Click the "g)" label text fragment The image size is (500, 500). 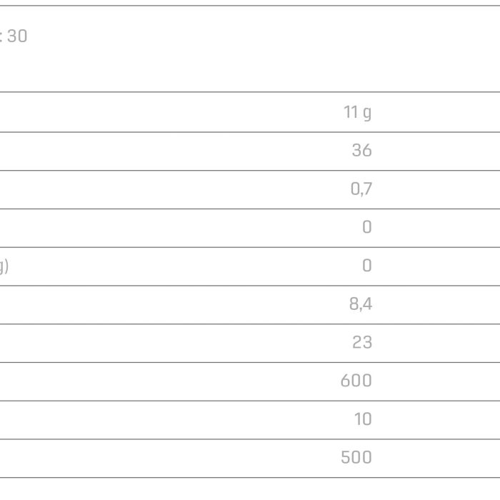[x=4, y=266]
